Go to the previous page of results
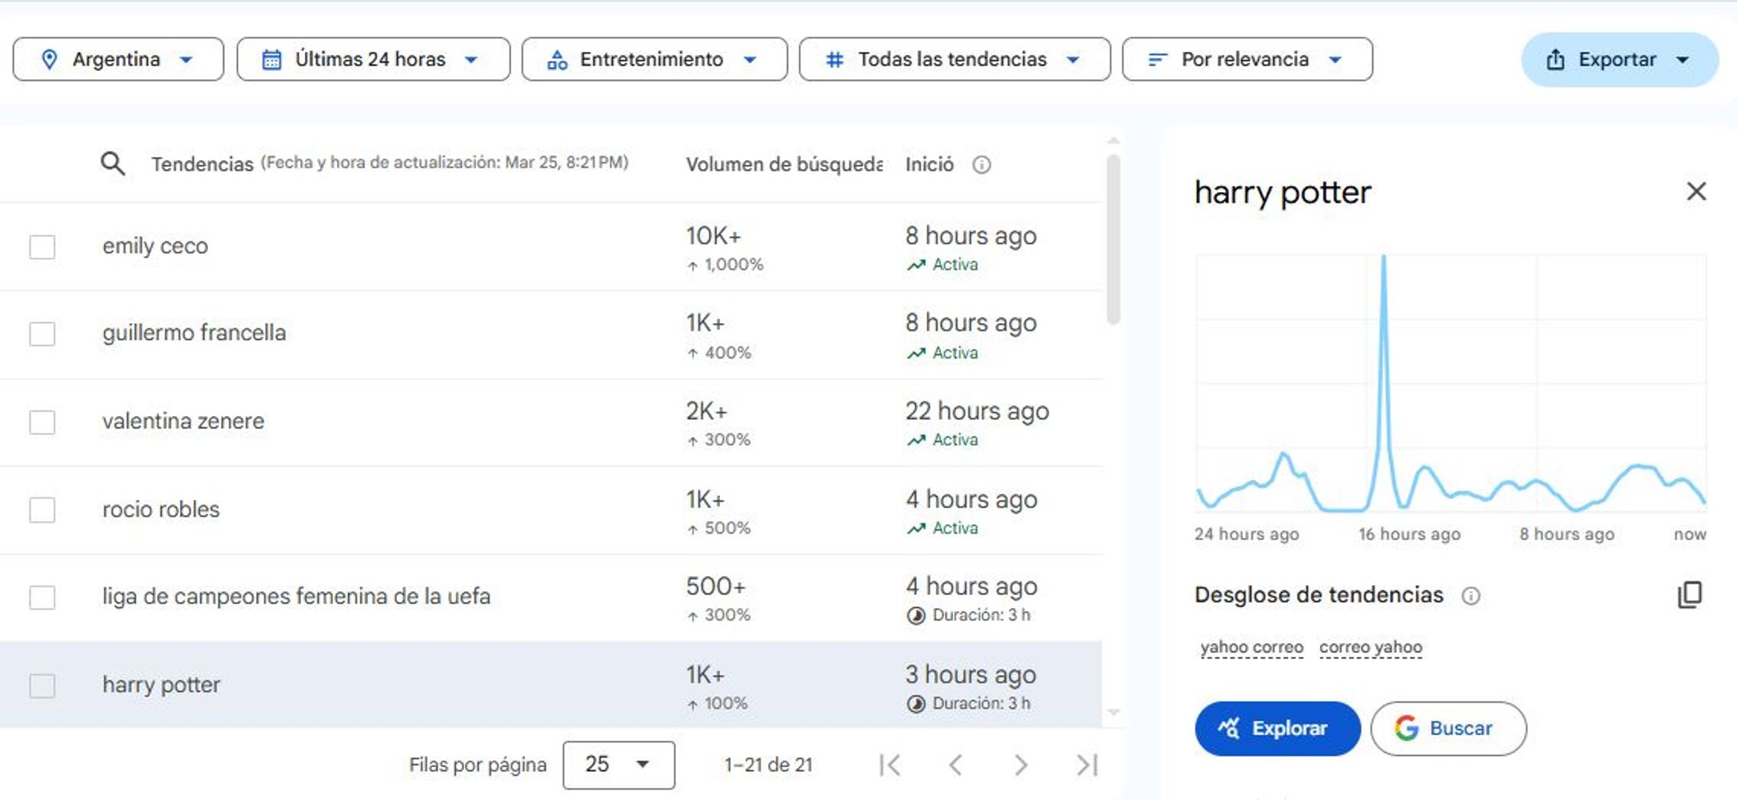Viewport: 1737px width, 800px height. pos(955,765)
